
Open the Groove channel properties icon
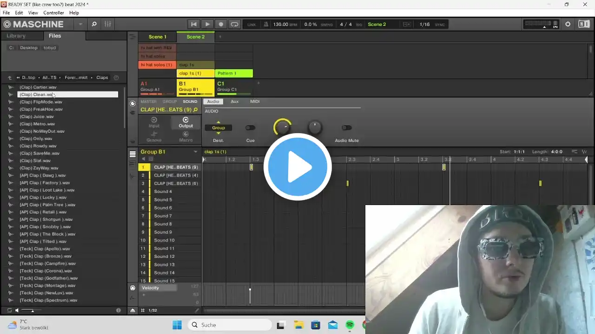pyautogui.click(x=154, y=137)
